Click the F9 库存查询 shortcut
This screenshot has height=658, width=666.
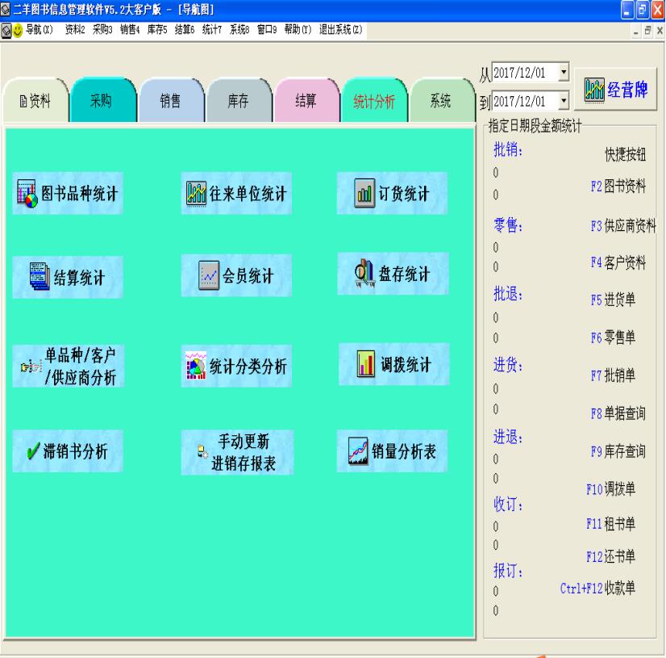click(x=618, y=451)
